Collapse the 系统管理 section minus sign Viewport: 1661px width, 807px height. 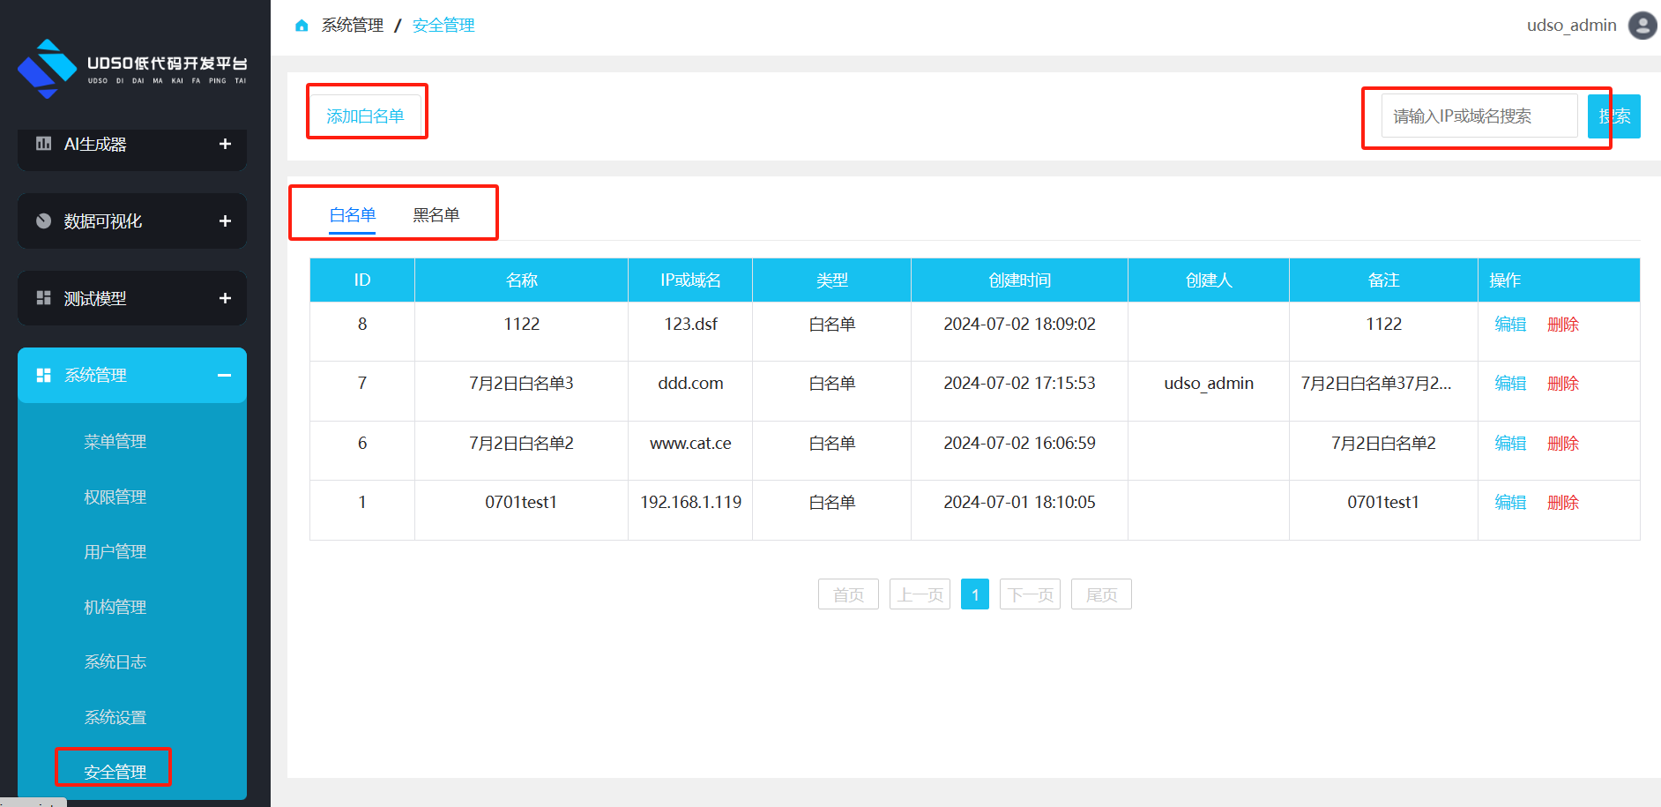click(x=225, y=375)
